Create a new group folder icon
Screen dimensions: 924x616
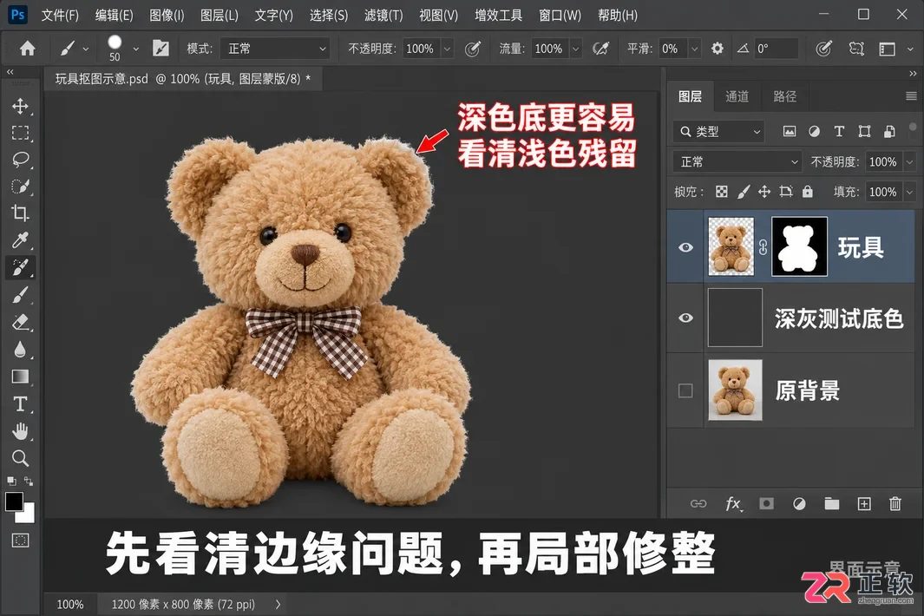pos(831,503)
